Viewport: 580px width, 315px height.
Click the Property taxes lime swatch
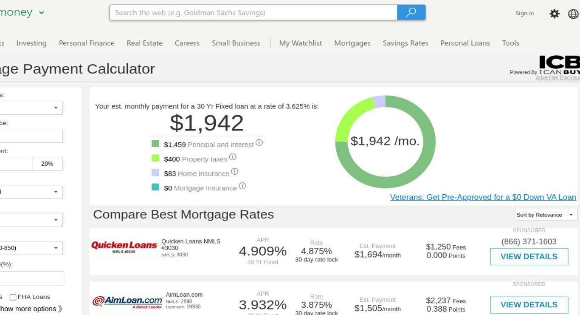(x=156, y=158)
